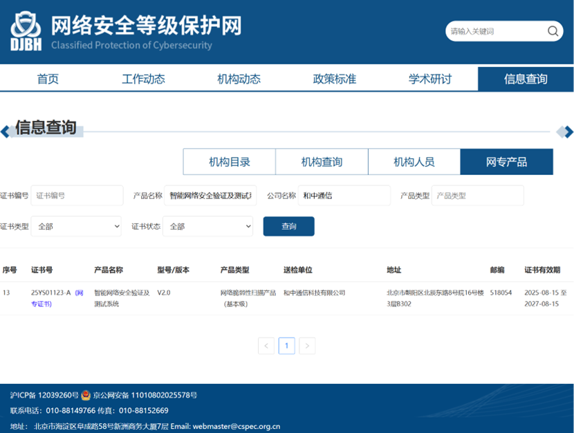This screenshot has width=574, height=433.
Task: Click the right arrow at heading line end
Action: pyautogui.click(x=568, y=131)
